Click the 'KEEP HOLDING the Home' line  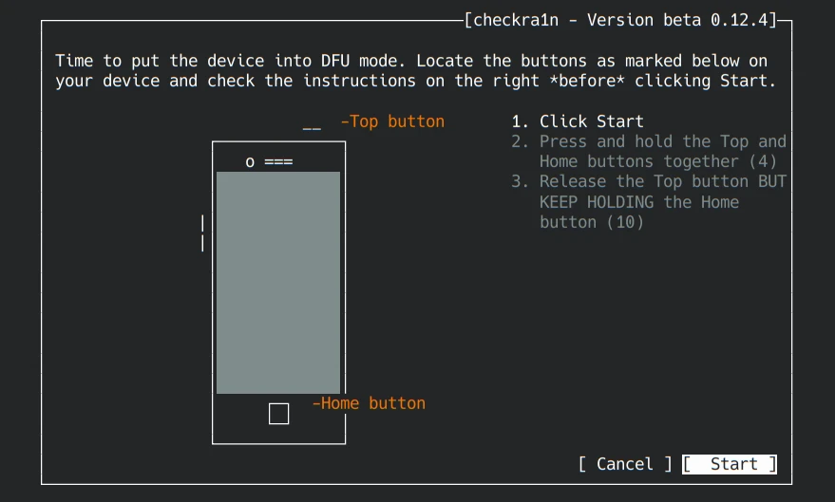pyautogui.click(x=639, y=203)
